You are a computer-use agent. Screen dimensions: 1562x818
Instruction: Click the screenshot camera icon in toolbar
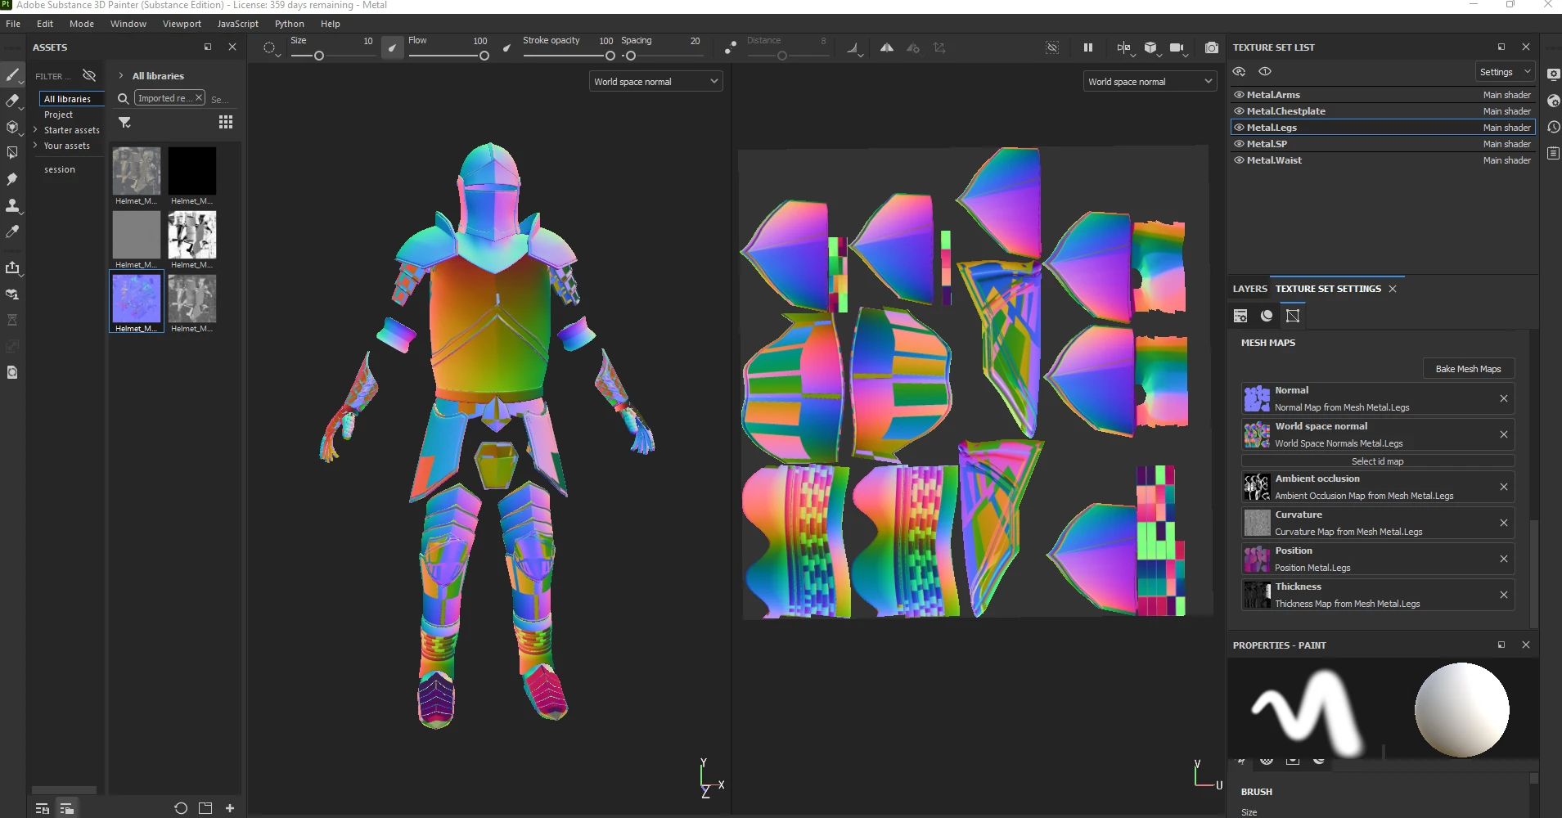[1212, 47]
